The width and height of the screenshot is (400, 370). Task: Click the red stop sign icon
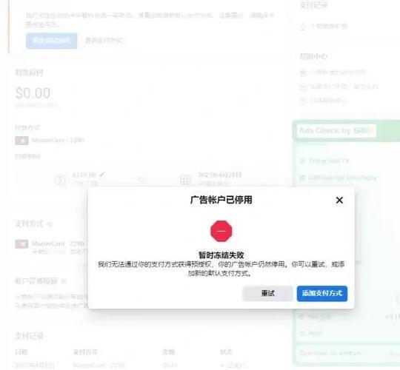[x=221, y=231]
